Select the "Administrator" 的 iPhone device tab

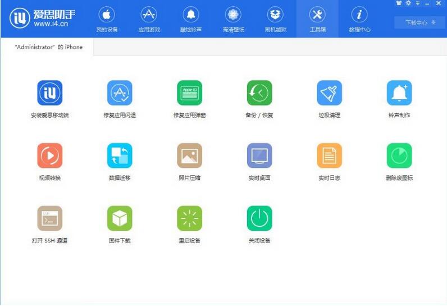click(x=48, y=47)
